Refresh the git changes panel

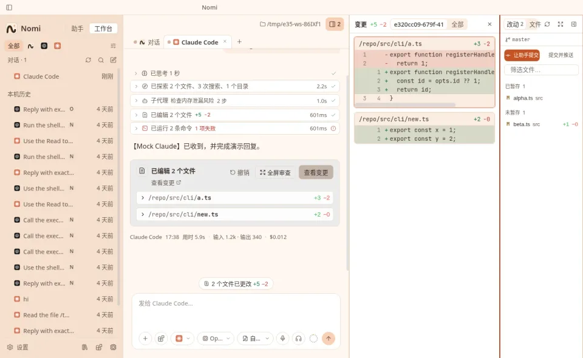547,24
